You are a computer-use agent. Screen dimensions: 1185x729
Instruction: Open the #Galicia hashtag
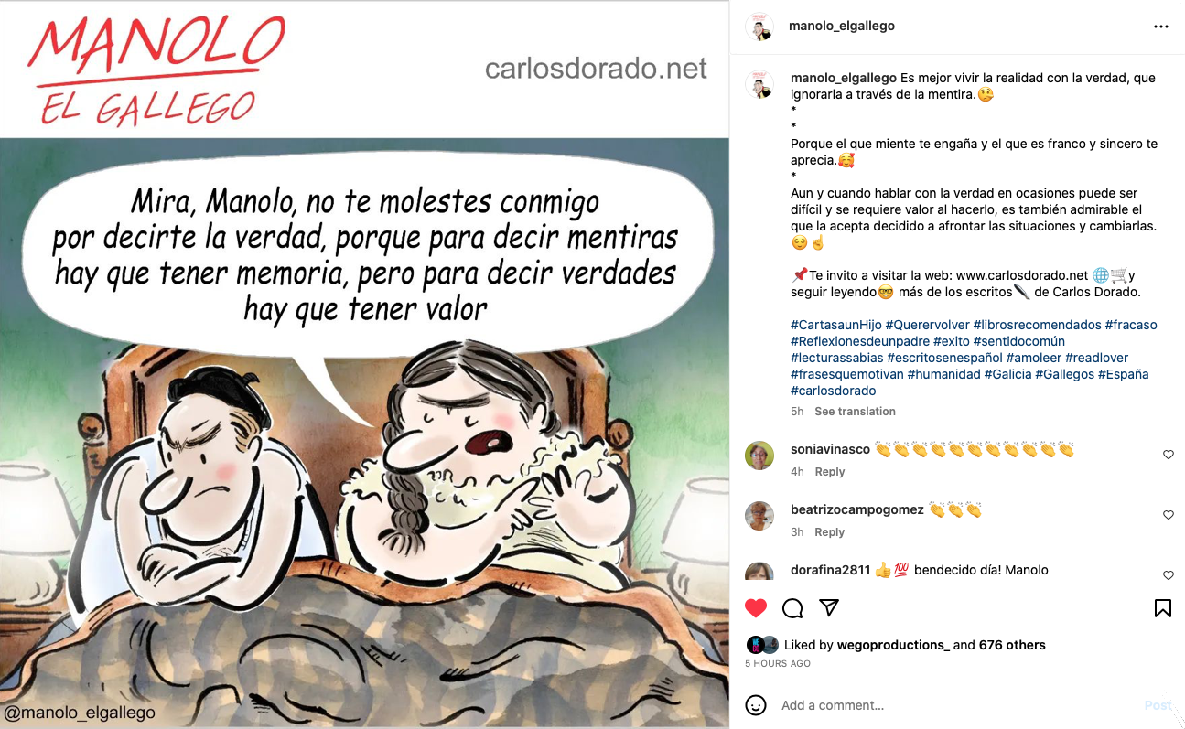point(1007,374)
